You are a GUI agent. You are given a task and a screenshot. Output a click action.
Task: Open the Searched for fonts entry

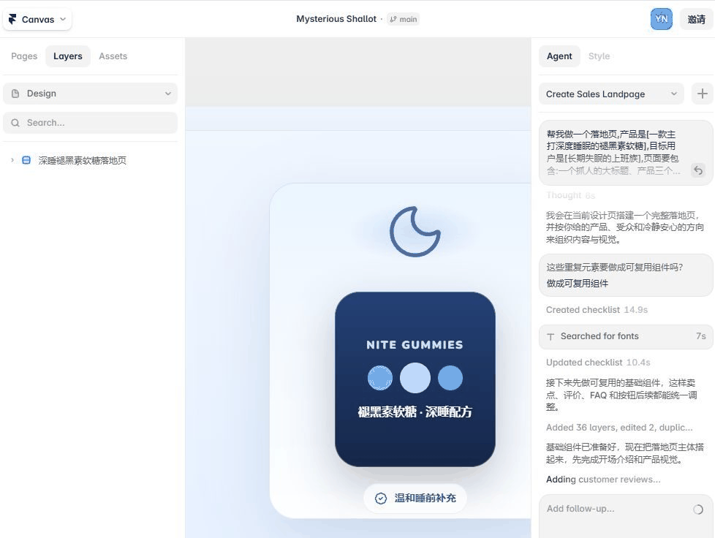point(626,336)
